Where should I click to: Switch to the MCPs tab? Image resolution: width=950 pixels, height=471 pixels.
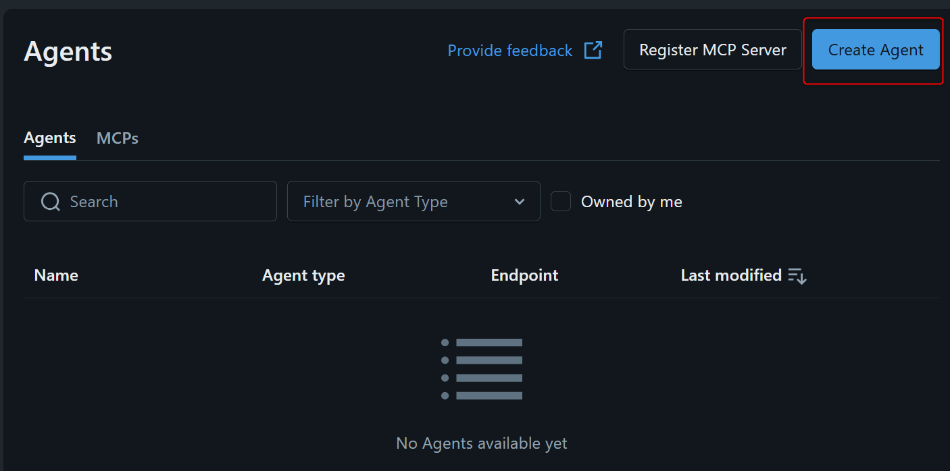[x=118, y=138]
